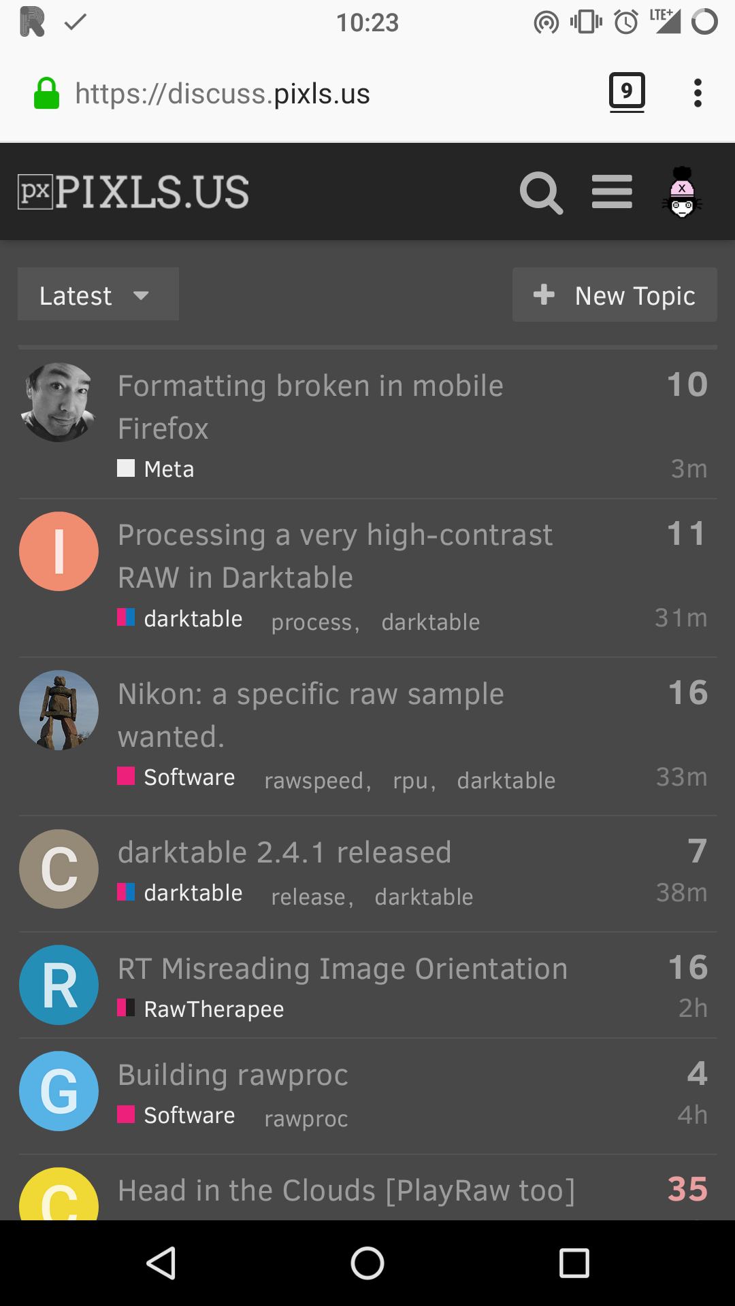Image resolution: width=735 pixels, height=1306 pixels.
Task: Open 'Formatting broken in mobile Firefox' topic
Action: [x=310, y=407]
